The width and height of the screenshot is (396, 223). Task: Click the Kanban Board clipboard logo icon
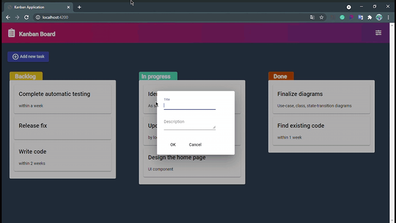coord(12,33)
